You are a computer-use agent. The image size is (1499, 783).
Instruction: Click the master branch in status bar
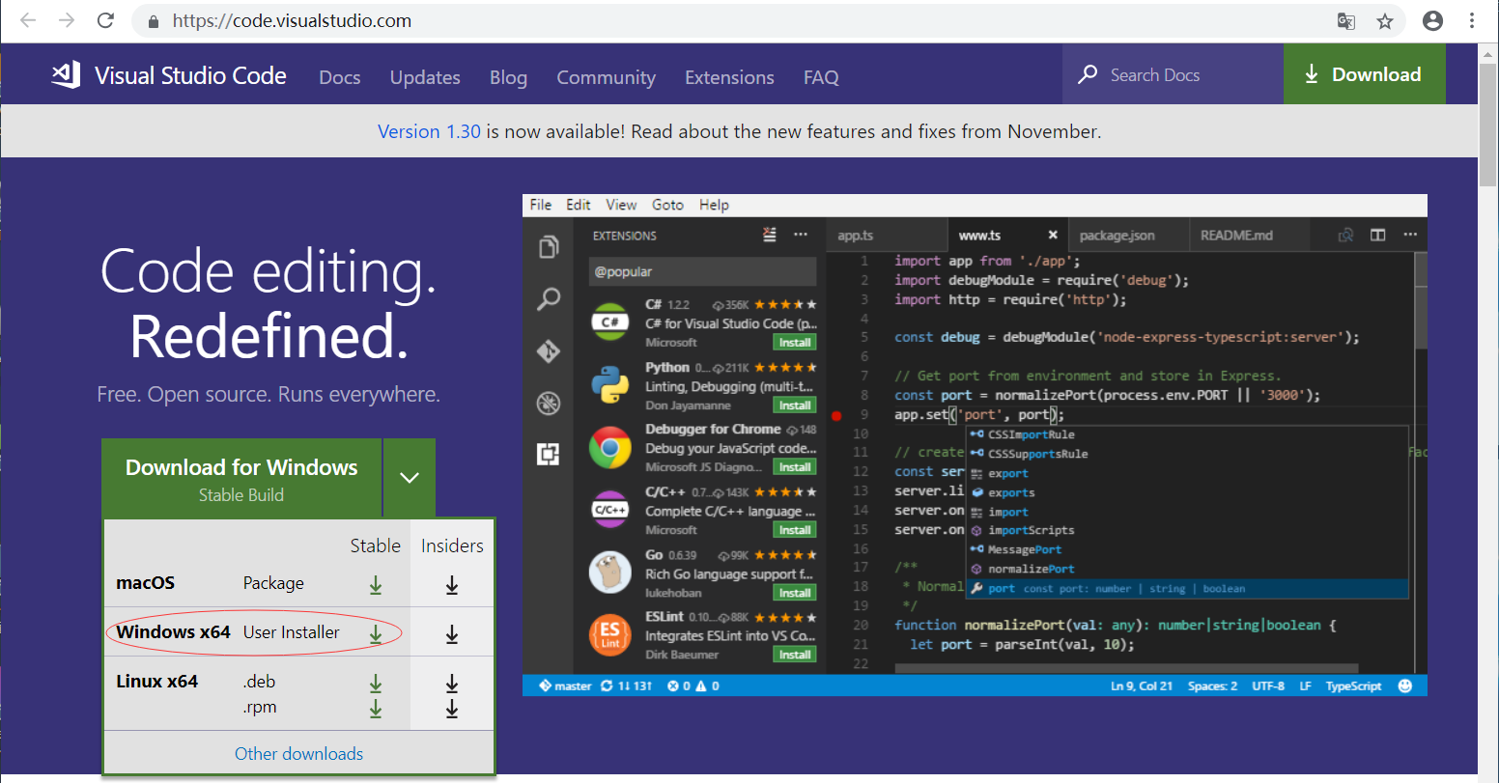pyautogui.click(x=565, y=685)
